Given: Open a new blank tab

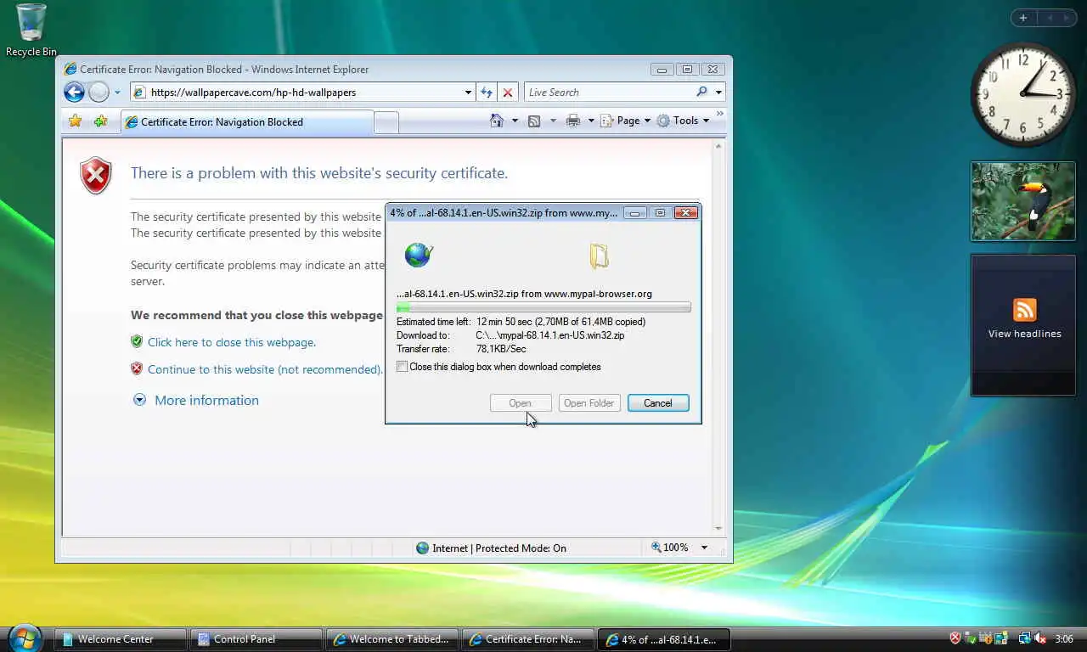Looking at the screenshot, I should tap(386, 122).
